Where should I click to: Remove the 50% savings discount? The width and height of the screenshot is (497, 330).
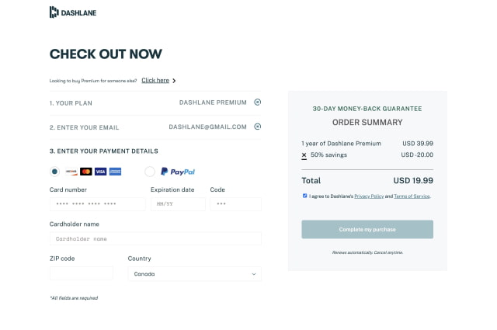[304, 155]
